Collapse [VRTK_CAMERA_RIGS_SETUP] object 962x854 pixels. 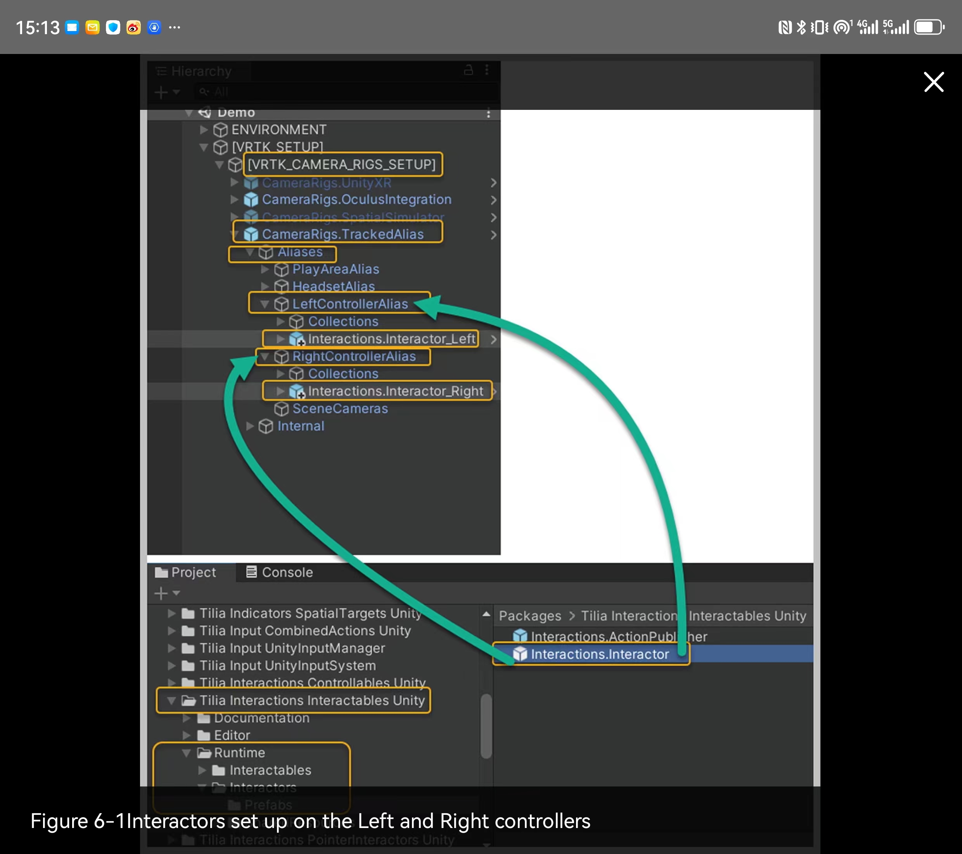219,165
